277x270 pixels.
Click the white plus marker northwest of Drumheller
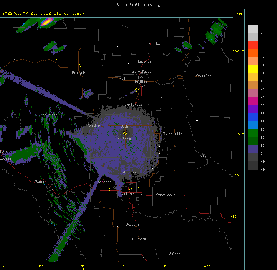pyautogui.click(x=197, y=120)
